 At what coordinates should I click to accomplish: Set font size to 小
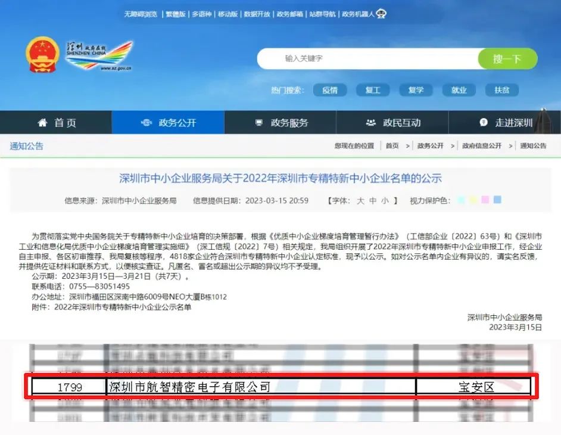[385, 201]
